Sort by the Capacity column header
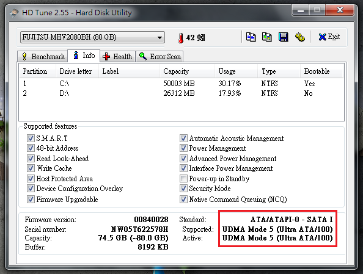This screenshot has width=363, height=274. point(187,71)
